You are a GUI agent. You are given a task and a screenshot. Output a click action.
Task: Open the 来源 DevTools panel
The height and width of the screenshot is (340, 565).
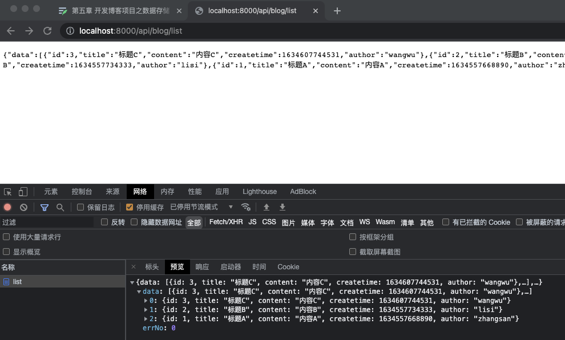point(112,192)
